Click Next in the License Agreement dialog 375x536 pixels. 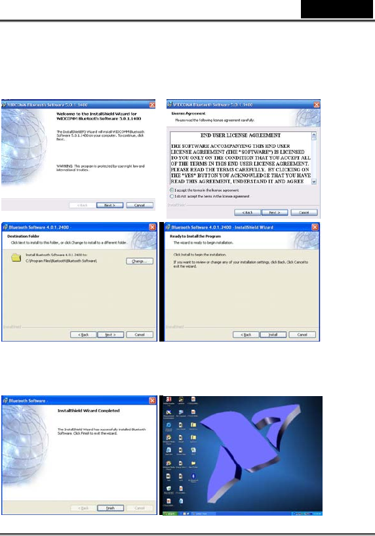click(275, 212)
